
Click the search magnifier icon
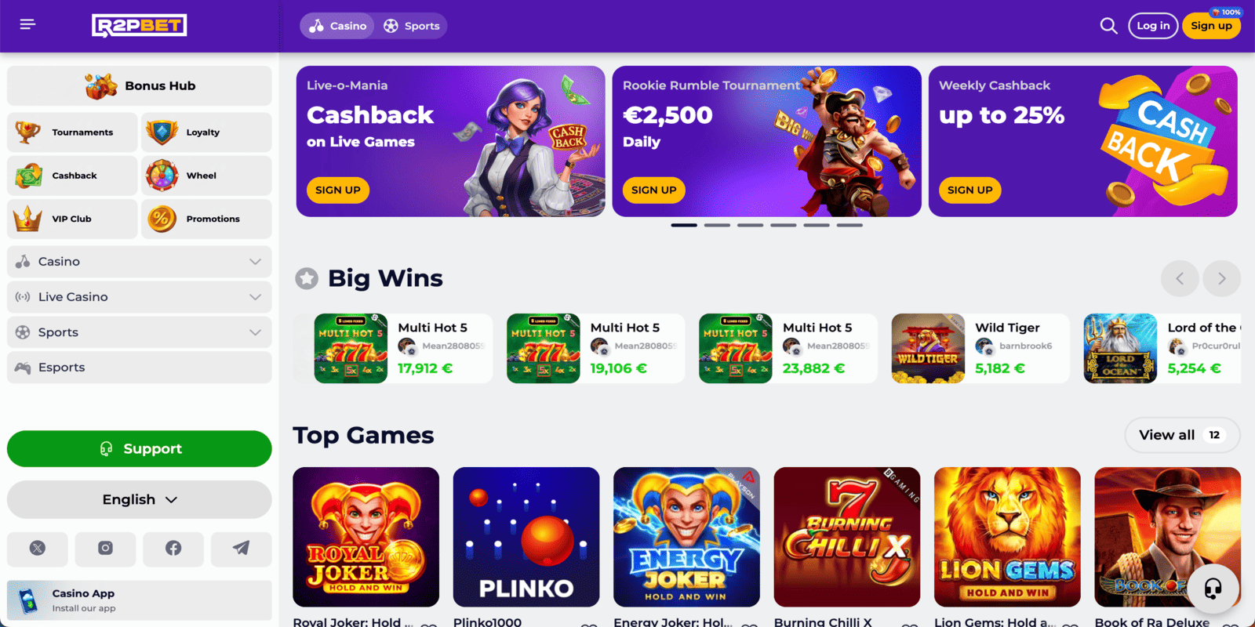point(1108,26)
